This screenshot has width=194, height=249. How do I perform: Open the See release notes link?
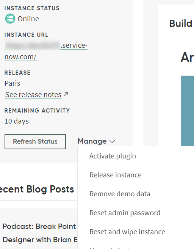33,95
